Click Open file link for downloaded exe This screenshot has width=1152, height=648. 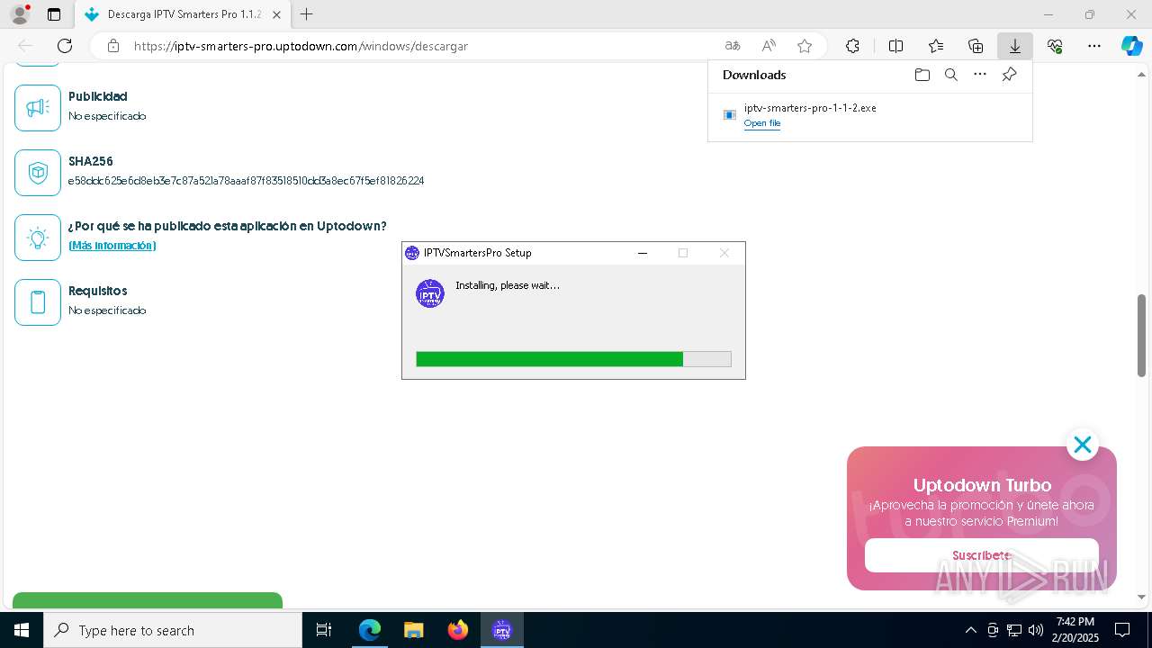pos(762,123)
